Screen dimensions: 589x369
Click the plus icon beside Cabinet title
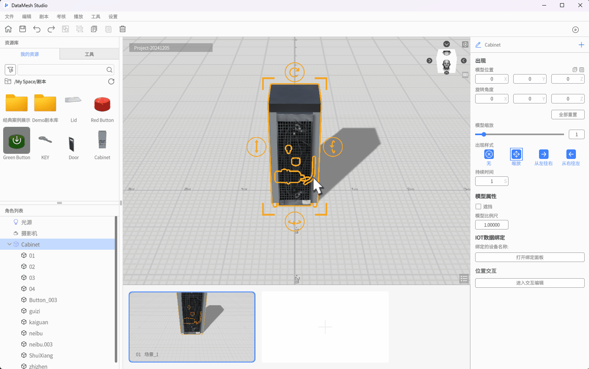(581, 45)
